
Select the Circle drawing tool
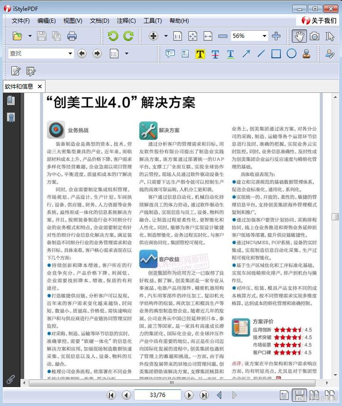[291, 54]
